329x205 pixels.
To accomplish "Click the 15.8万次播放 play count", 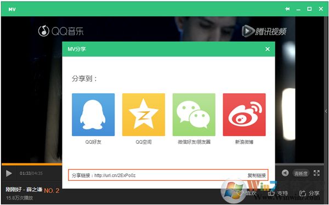I will [x=19, y=198].
